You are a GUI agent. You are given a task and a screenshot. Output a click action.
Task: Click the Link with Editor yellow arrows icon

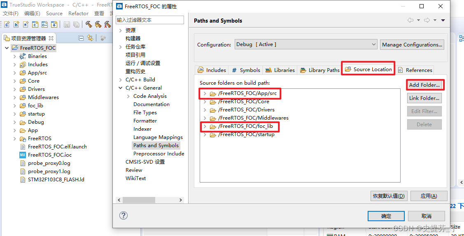pyautogui.click(x=90, y=38)
